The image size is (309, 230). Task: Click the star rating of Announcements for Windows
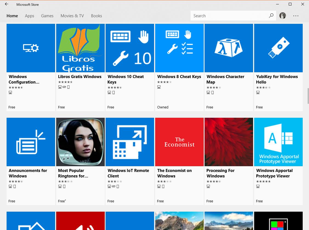point(16,181)
